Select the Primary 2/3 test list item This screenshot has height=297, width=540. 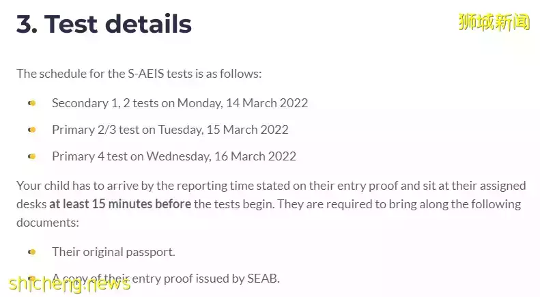click(170, 130)
